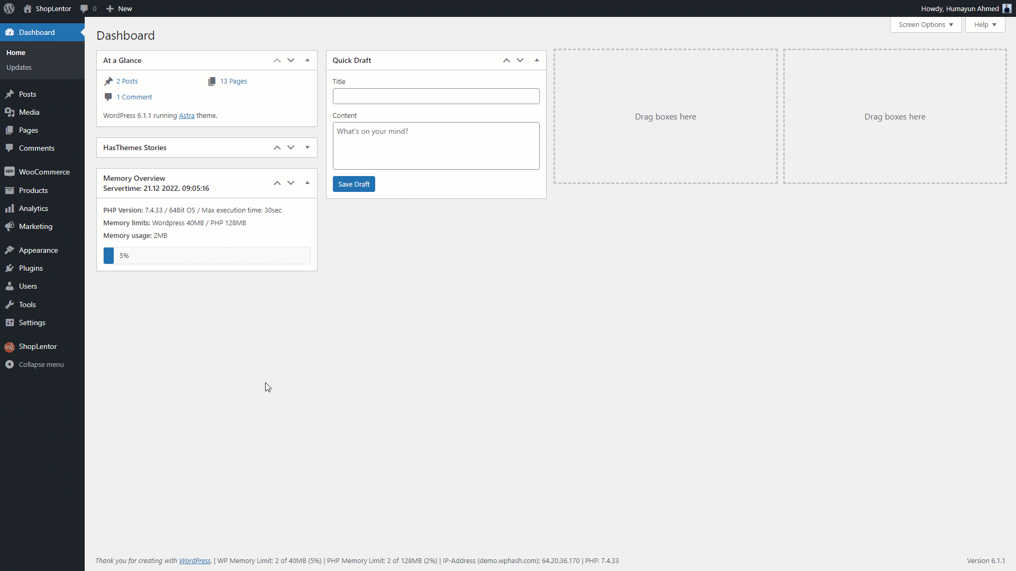The width and height of the screenshot is (1016, 571).
Task: Click the 5% memory usage bar
Action: click(207, 255)
